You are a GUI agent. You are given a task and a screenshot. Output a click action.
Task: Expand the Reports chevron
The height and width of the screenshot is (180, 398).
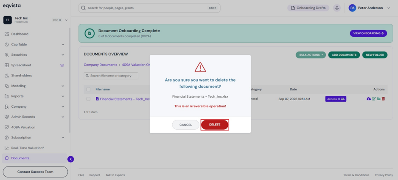[x=63, y=96]
